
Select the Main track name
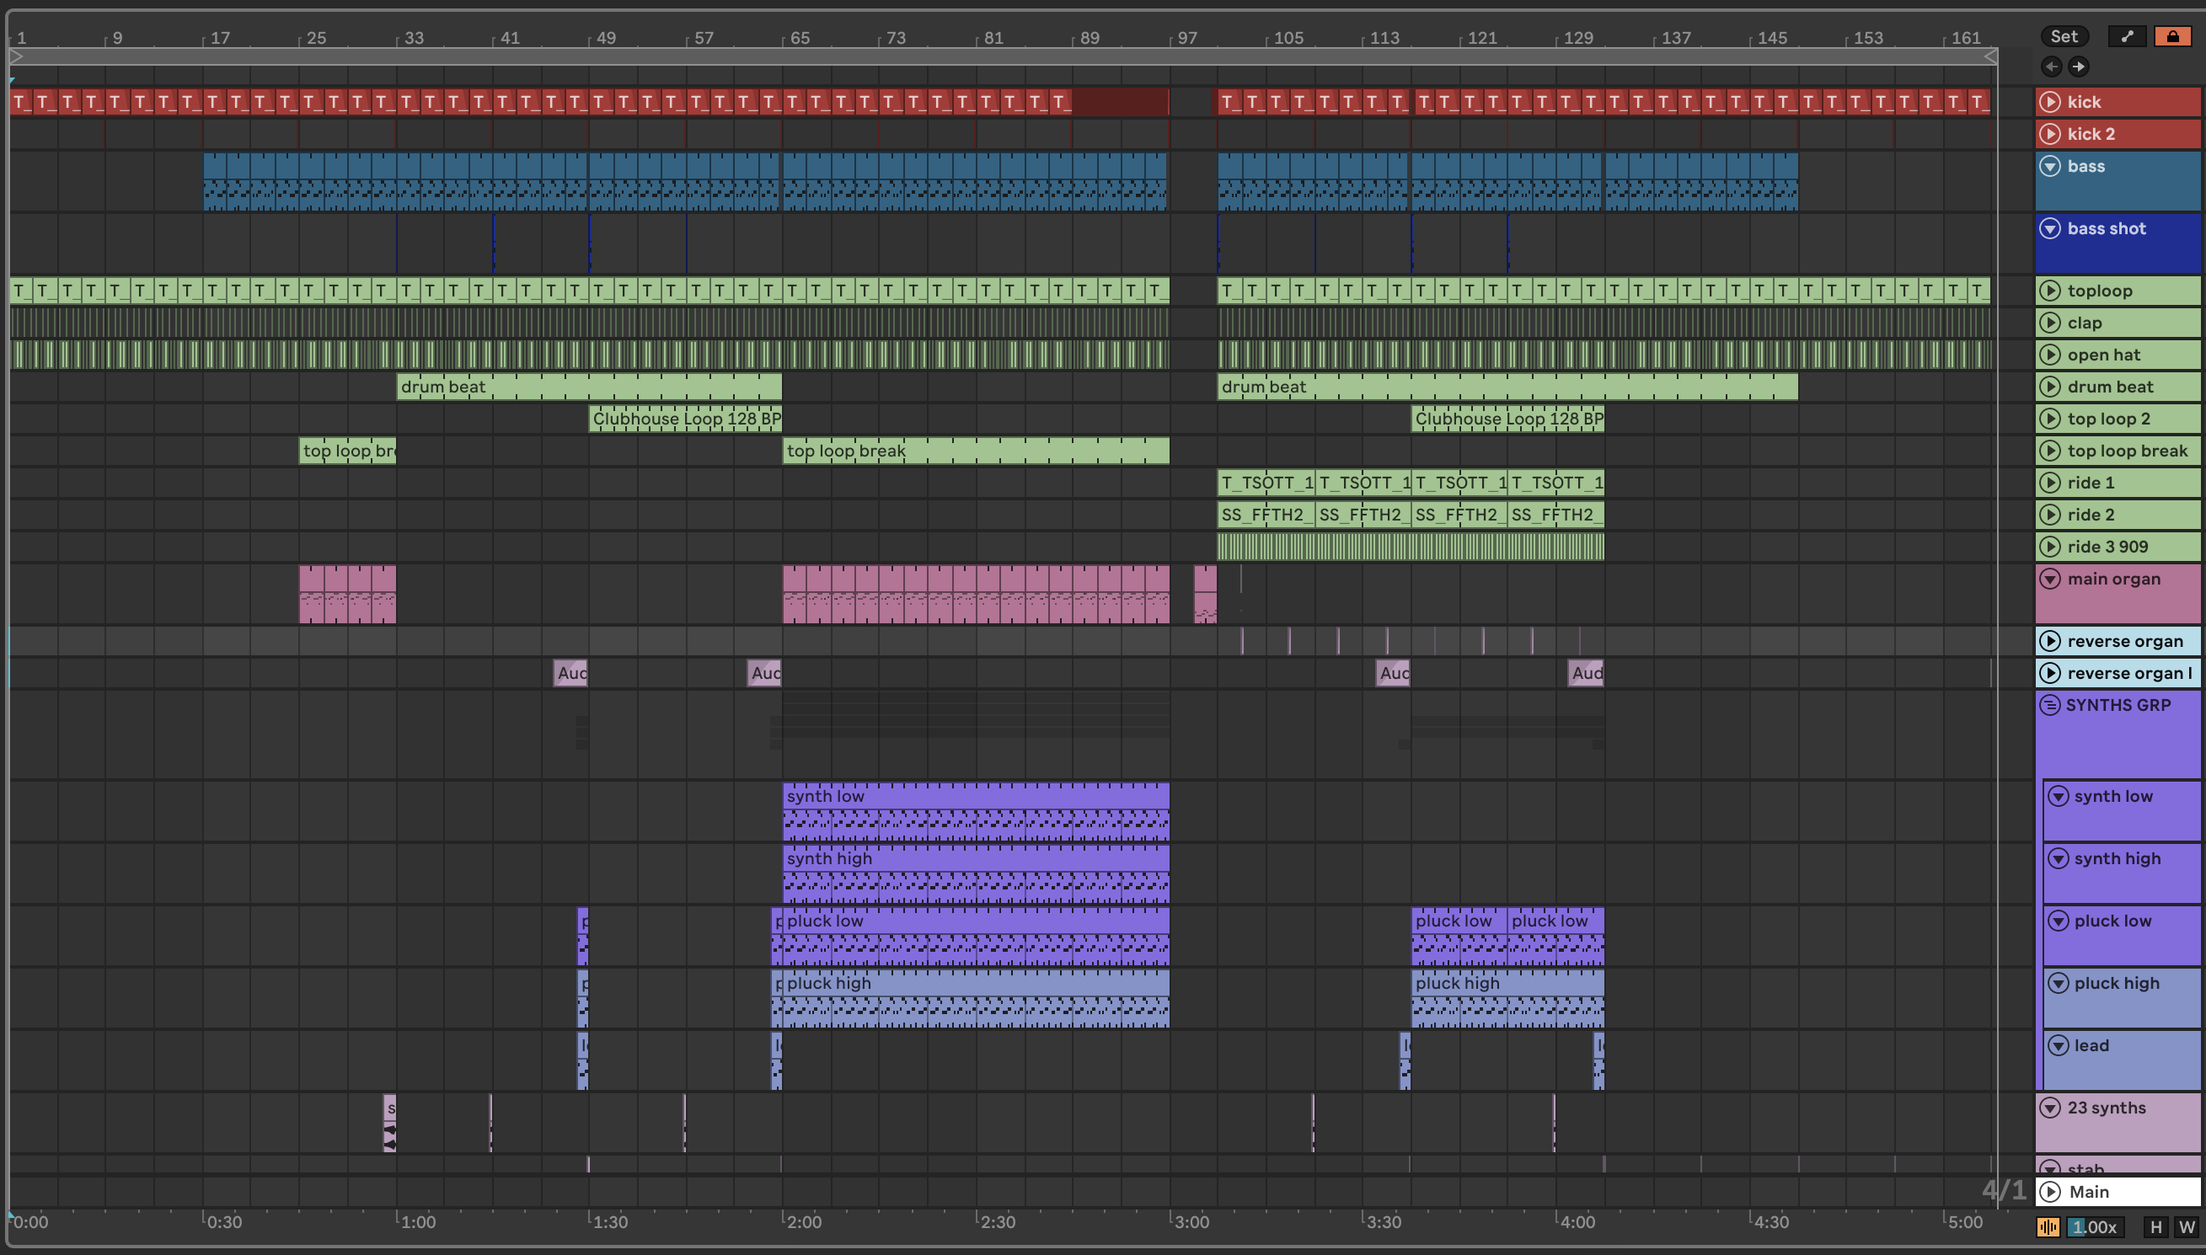click(2089, 1191)
